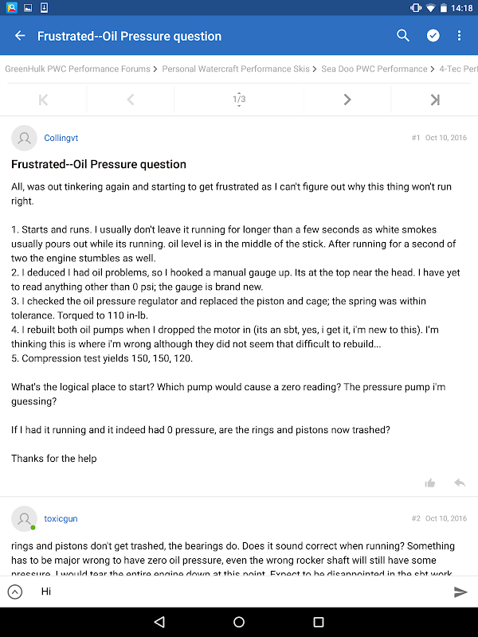
Task: Open the three-dot overflow menu
Action: [x=460, y=36]
